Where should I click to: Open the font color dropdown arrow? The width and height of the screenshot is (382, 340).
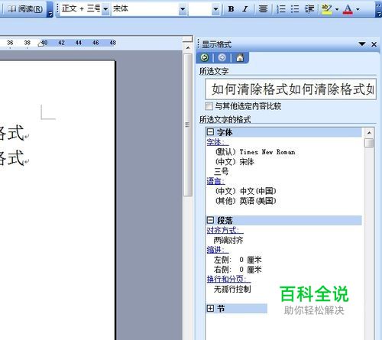click(x=358, y=9)
